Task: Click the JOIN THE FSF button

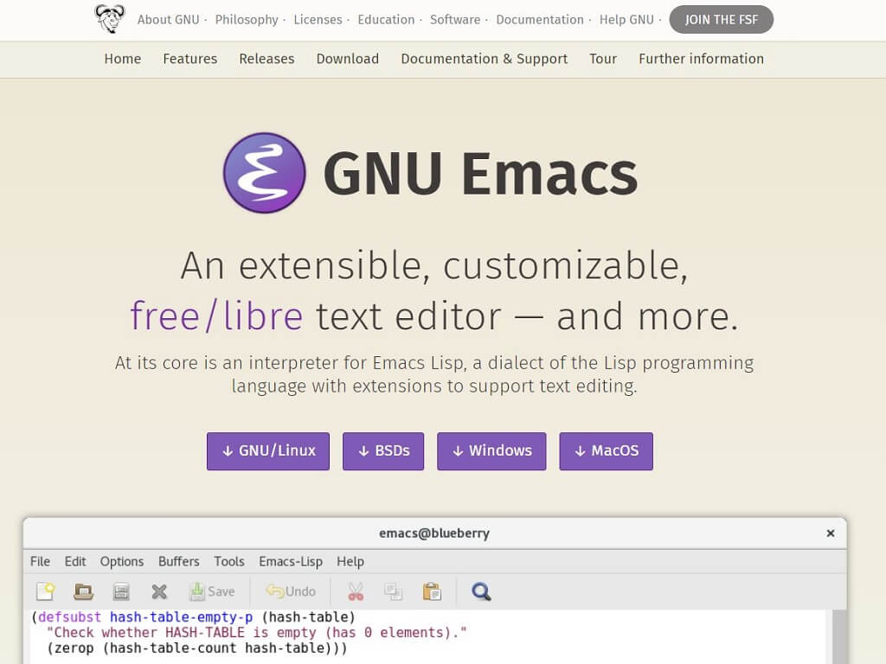Action: click(x=721, y=19)
